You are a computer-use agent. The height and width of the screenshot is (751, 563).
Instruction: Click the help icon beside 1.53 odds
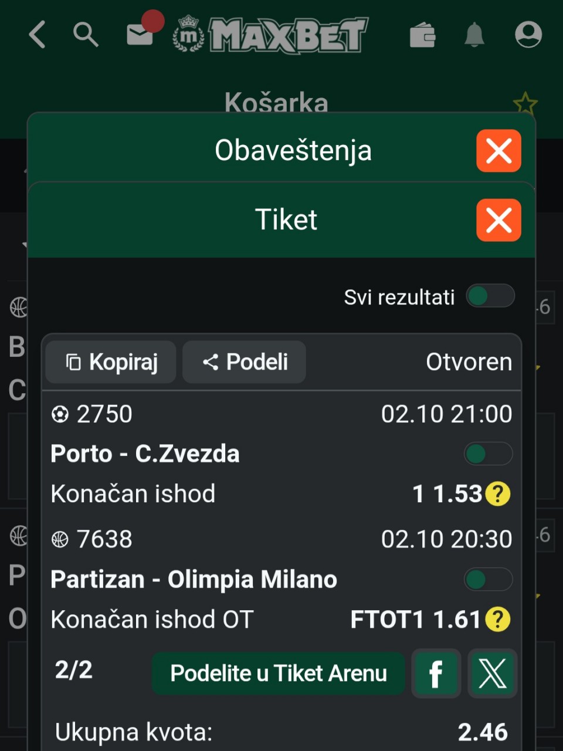coord(498,494)
